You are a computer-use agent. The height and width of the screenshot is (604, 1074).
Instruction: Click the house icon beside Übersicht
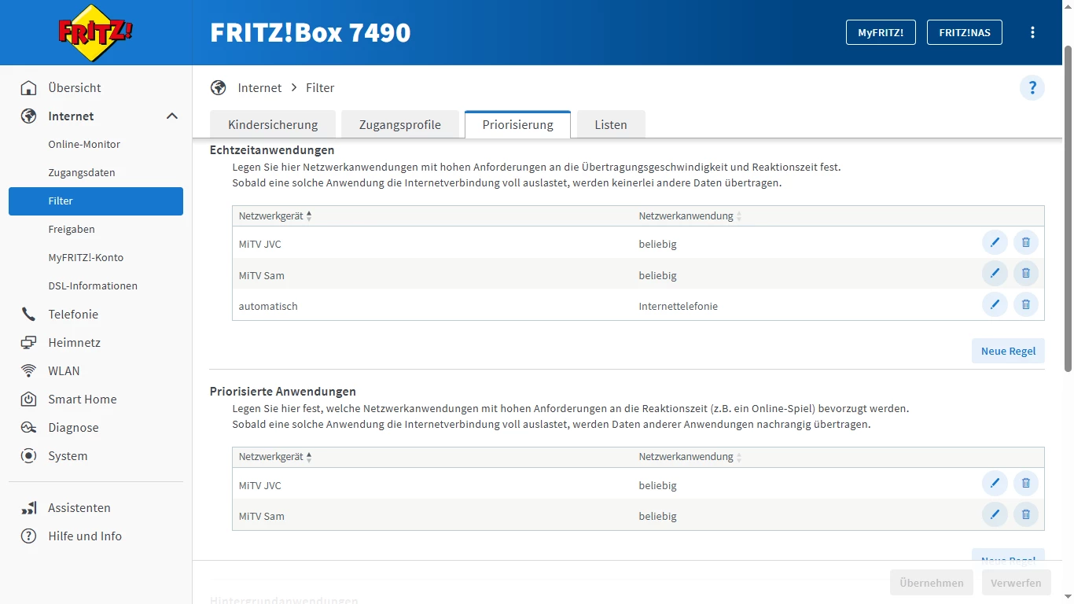(x=29, y=87)
